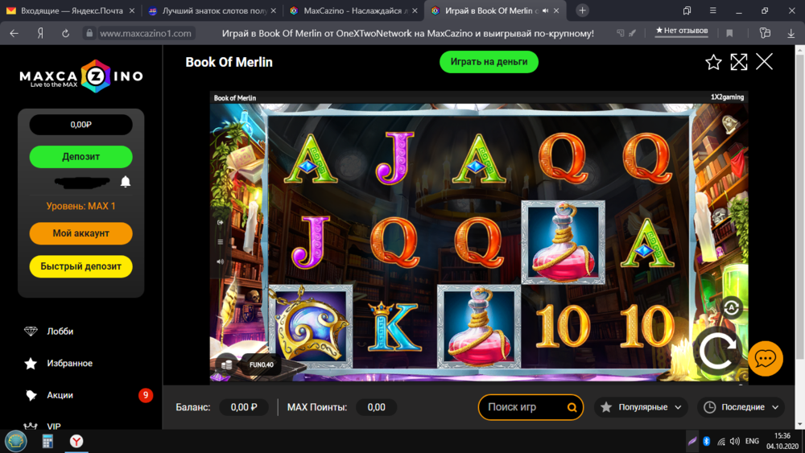Open Yandex browser downloads icon

point(791,33)
